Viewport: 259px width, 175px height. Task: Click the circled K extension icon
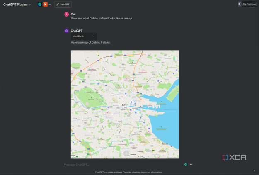pos(240,4)
